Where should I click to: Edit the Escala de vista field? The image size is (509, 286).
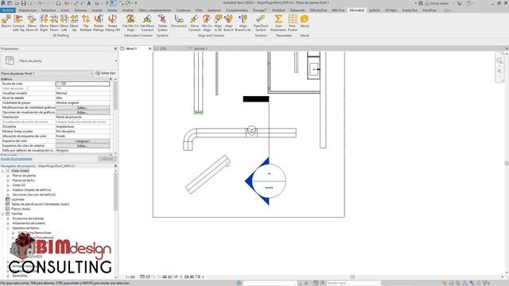pos(83,83)
